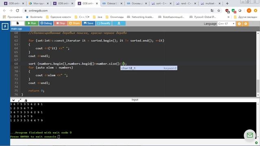Save the current code
260x146 pixels.
(x=89, y=23)
